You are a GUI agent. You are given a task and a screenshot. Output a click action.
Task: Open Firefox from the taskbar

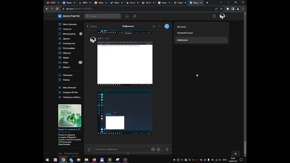pyautogui.click(x=94, y=160)
